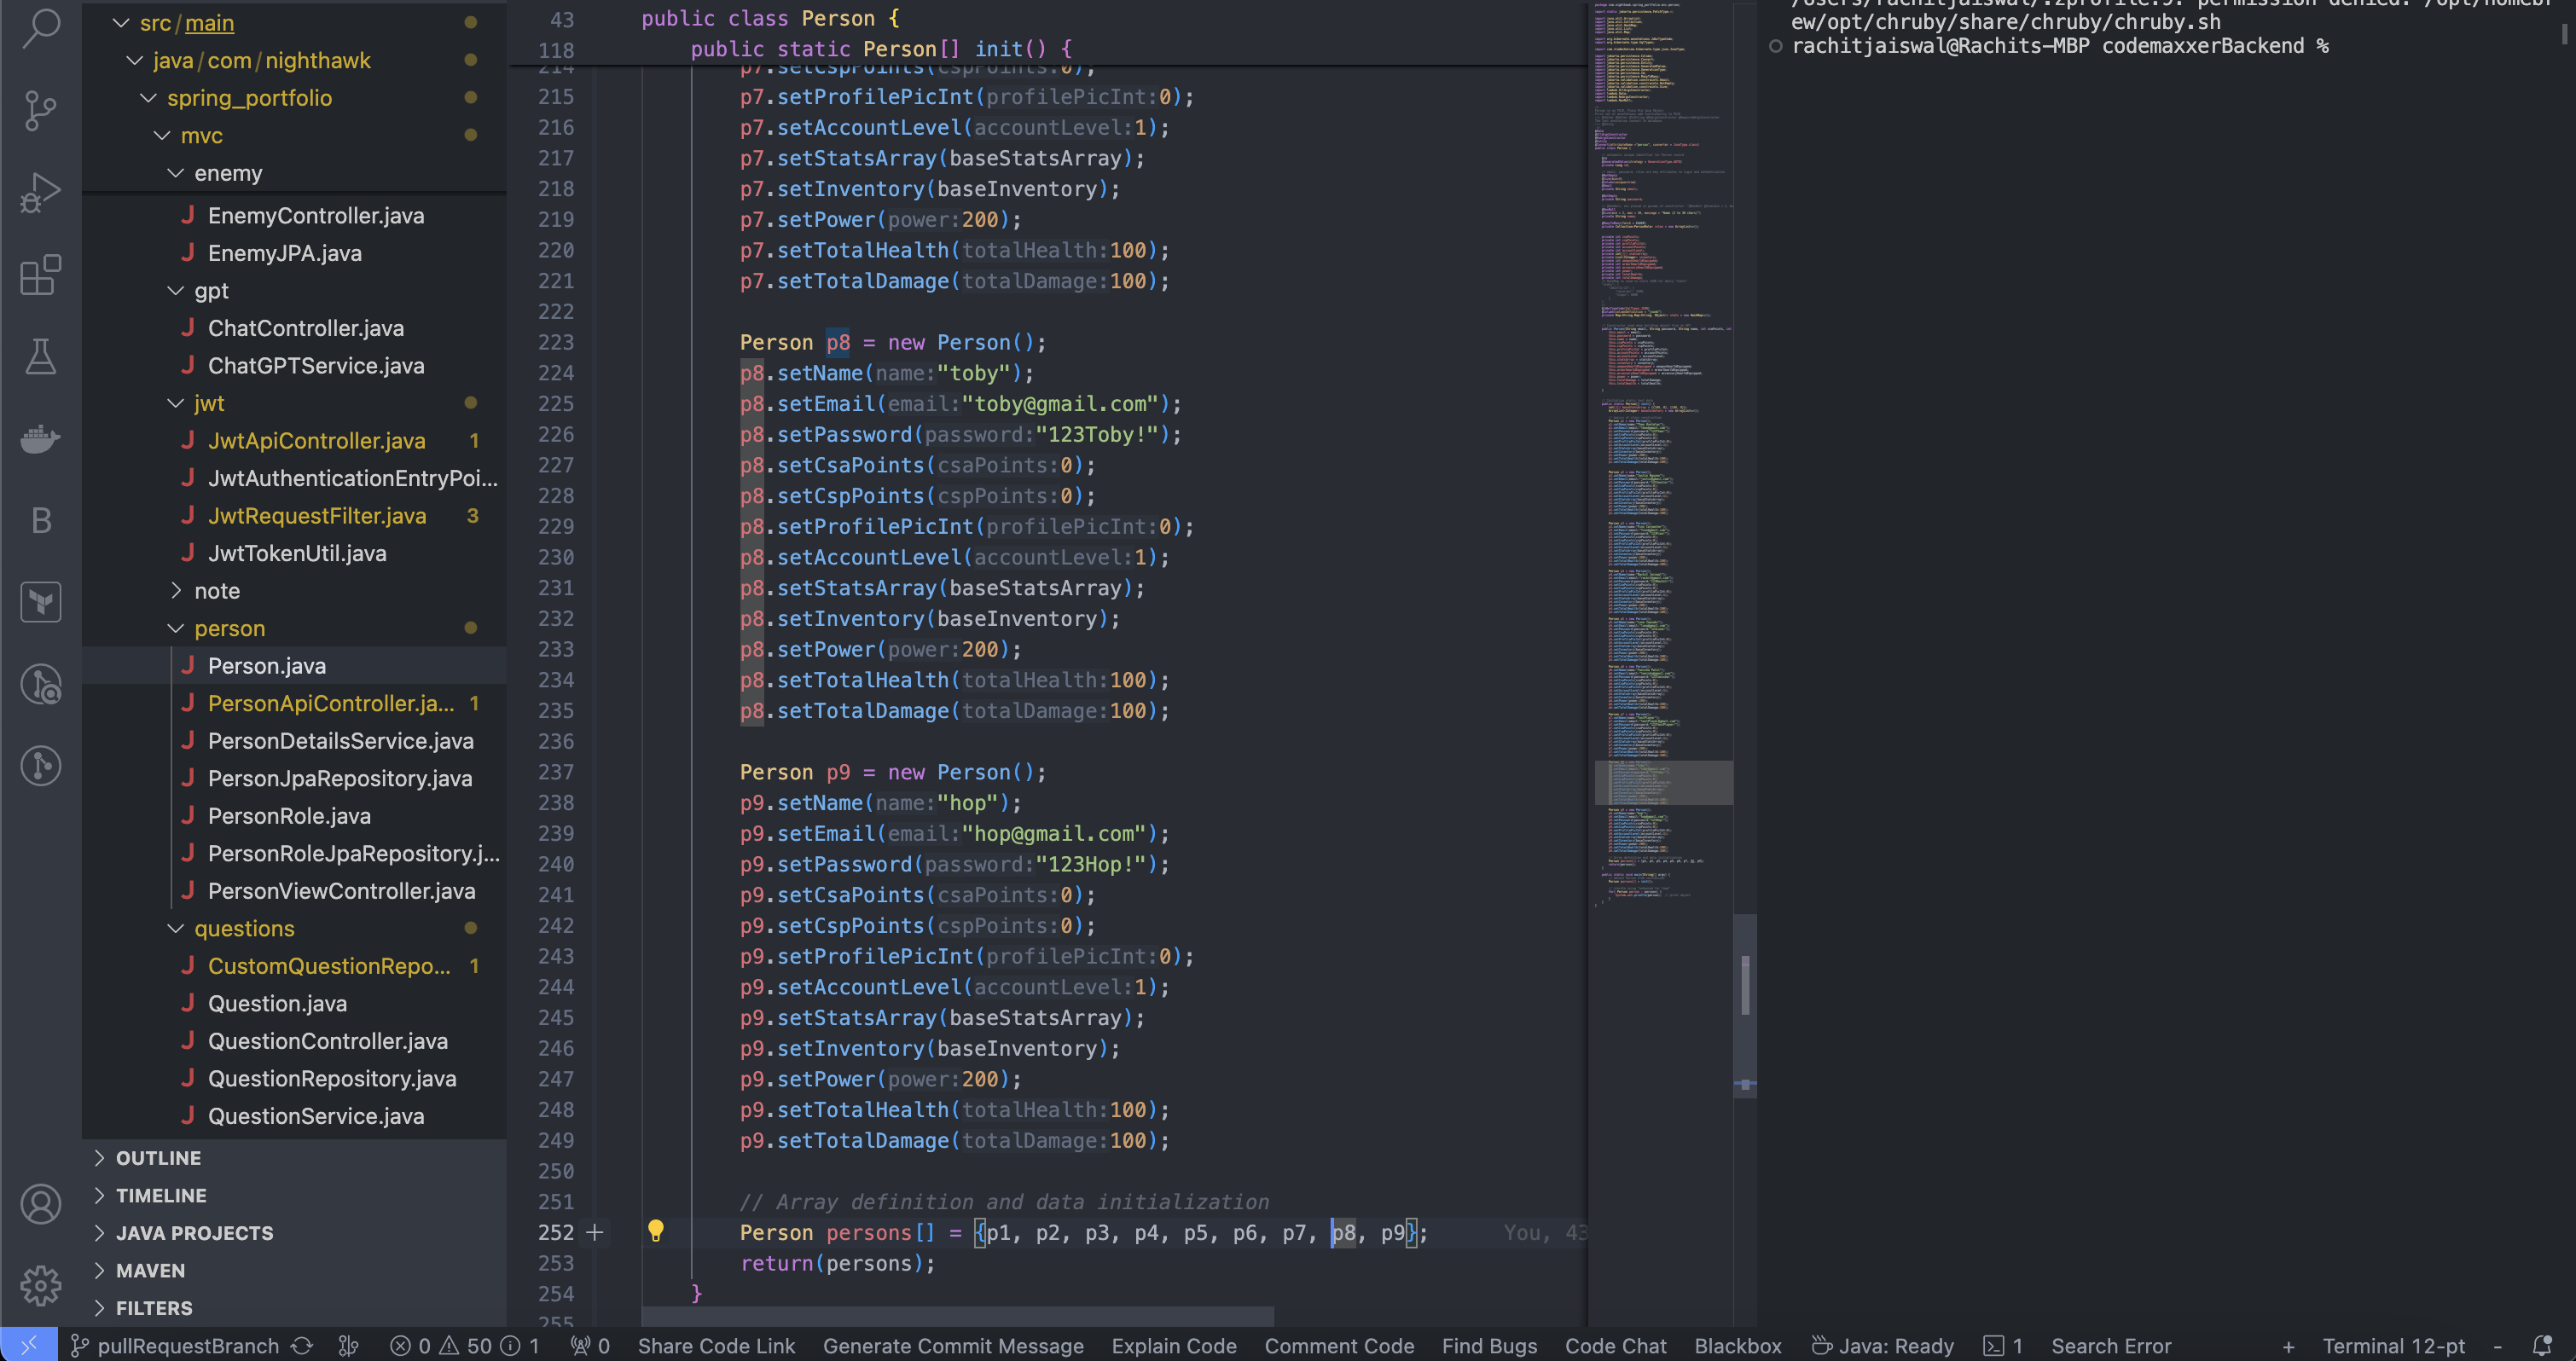The width and height of the screenshot is (2576, 1361).
Task: Open the Run and Debug view
Action: [x=41, y=192]
